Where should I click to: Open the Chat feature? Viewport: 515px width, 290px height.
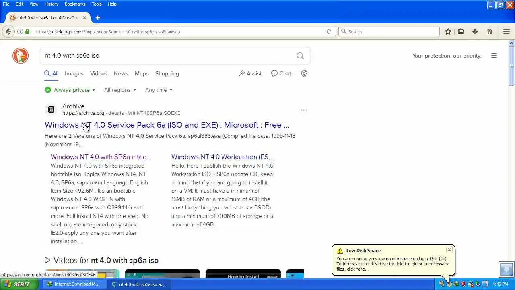[x=281, y=73]
